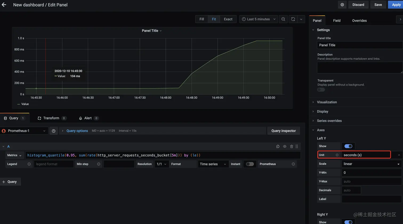This screenshot has width=403, height=224.
Task: Click the Min step info icon
Action: (99, 164)
